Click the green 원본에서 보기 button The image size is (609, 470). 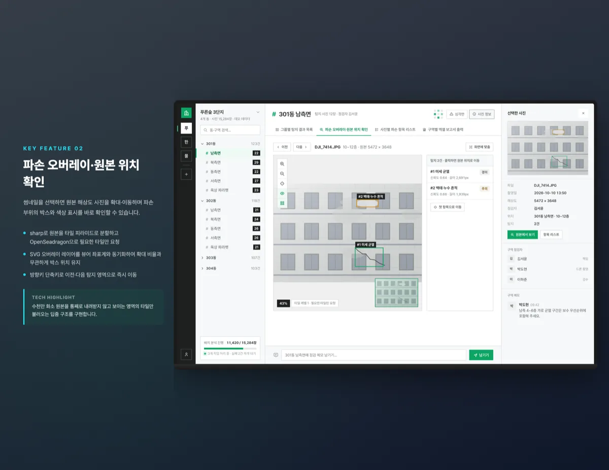point(522,234)
